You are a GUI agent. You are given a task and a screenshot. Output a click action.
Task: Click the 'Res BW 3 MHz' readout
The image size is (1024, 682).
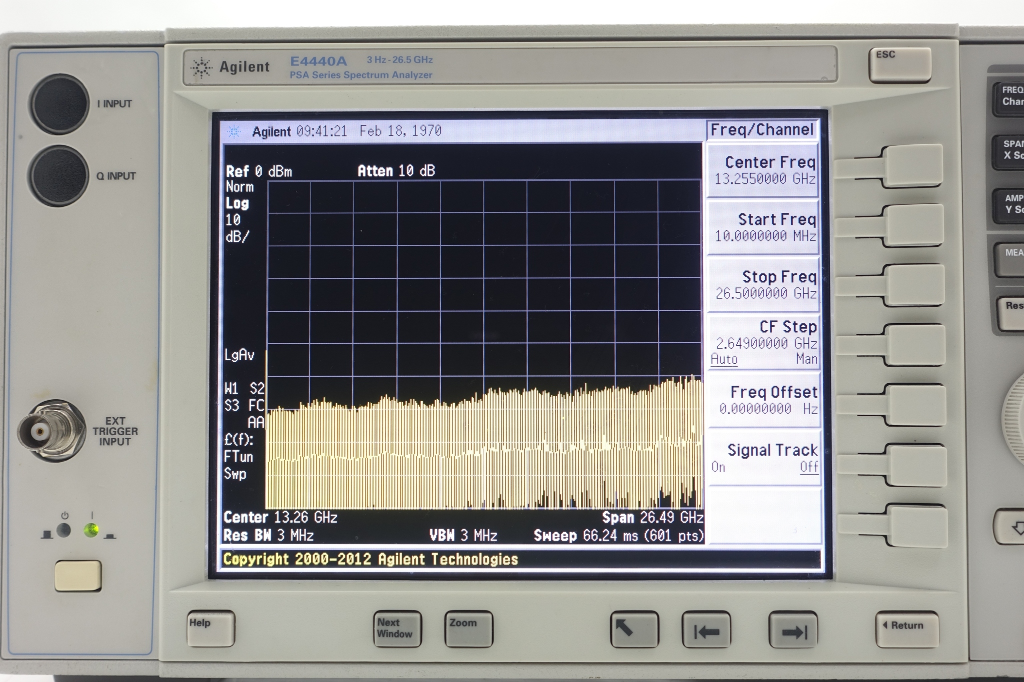coord(268,536)
